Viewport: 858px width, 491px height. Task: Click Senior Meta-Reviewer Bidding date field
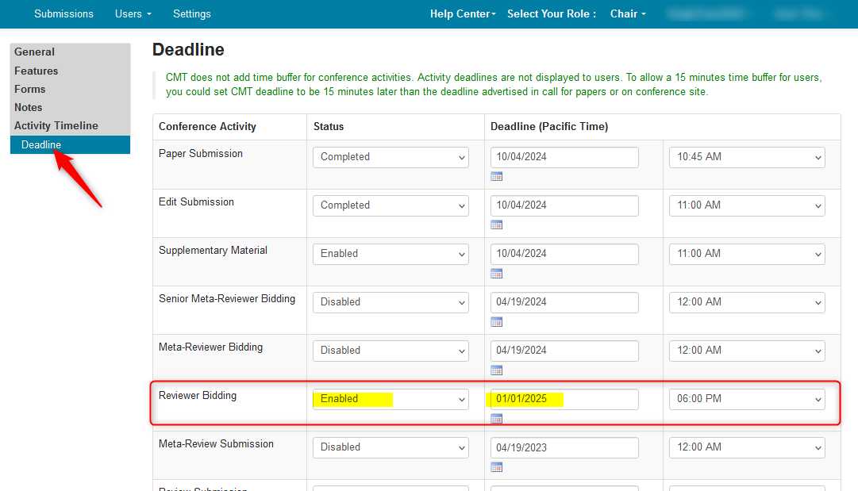564,302
